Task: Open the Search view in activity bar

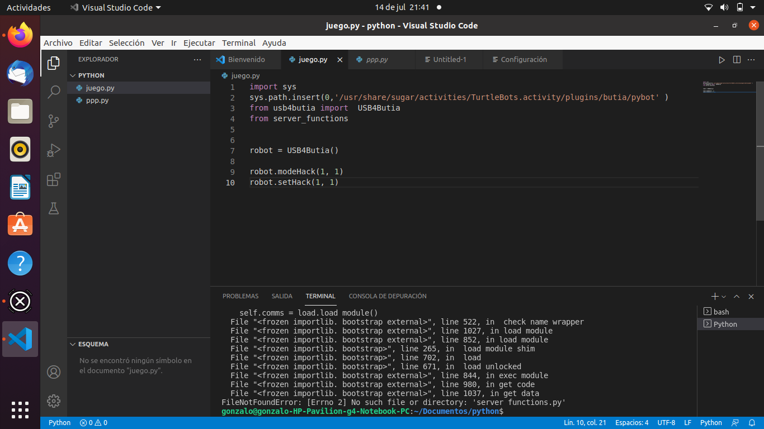Action: click(54, 92)
